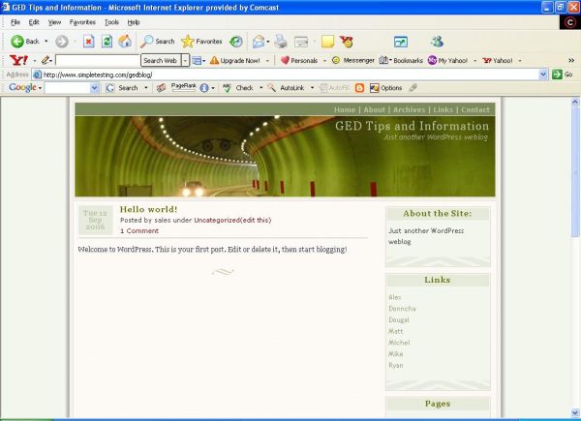
Task: Open the Mail envelope icon
Action: point(259,42)
